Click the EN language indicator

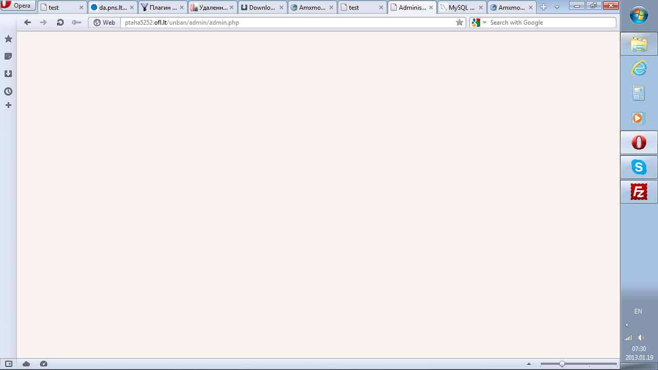point(638,311)
